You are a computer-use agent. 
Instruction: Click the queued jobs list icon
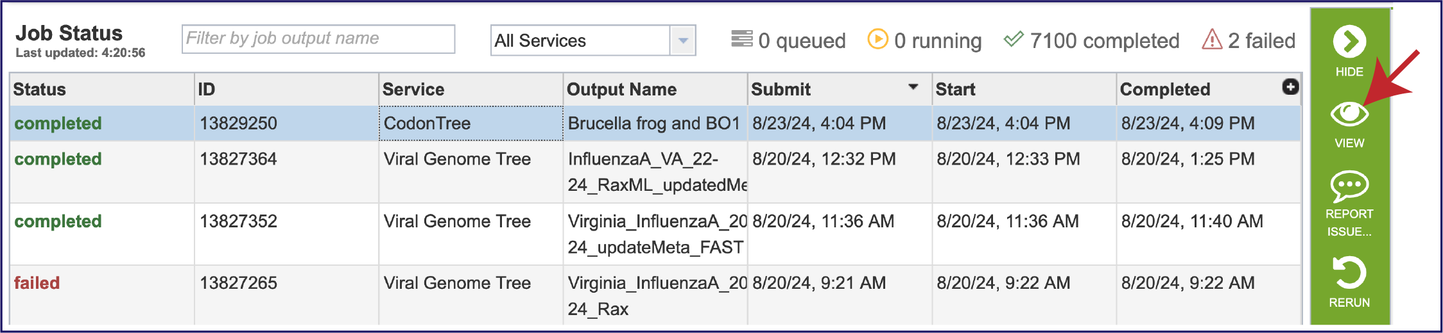point(741,39)
